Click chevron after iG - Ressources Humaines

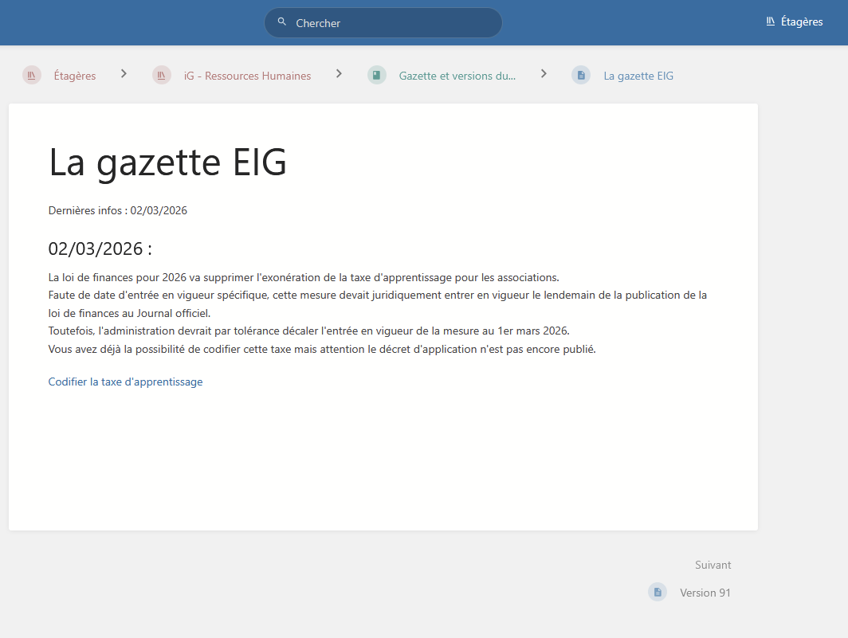click(339, 73)
